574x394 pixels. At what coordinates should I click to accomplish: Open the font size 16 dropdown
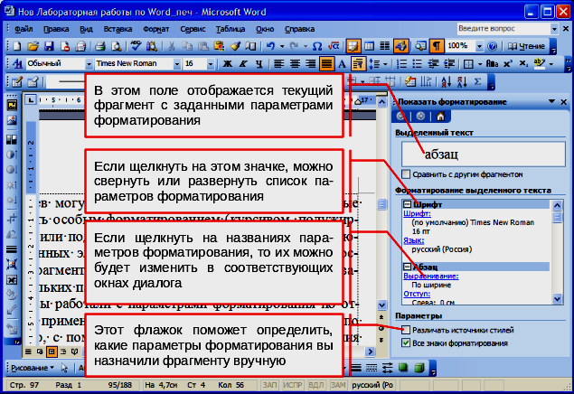click(210, 64)
